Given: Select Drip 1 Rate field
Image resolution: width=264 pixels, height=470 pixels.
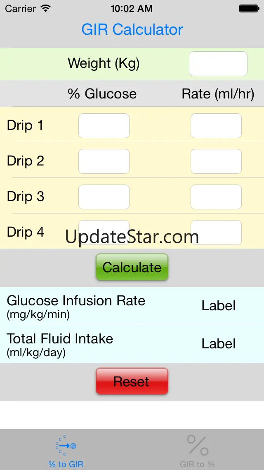Looking at the screenshot, I should (216, 126).
